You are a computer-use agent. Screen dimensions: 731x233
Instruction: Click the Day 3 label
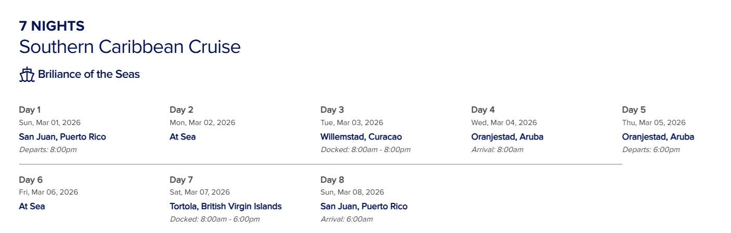(x=332, y=109)
